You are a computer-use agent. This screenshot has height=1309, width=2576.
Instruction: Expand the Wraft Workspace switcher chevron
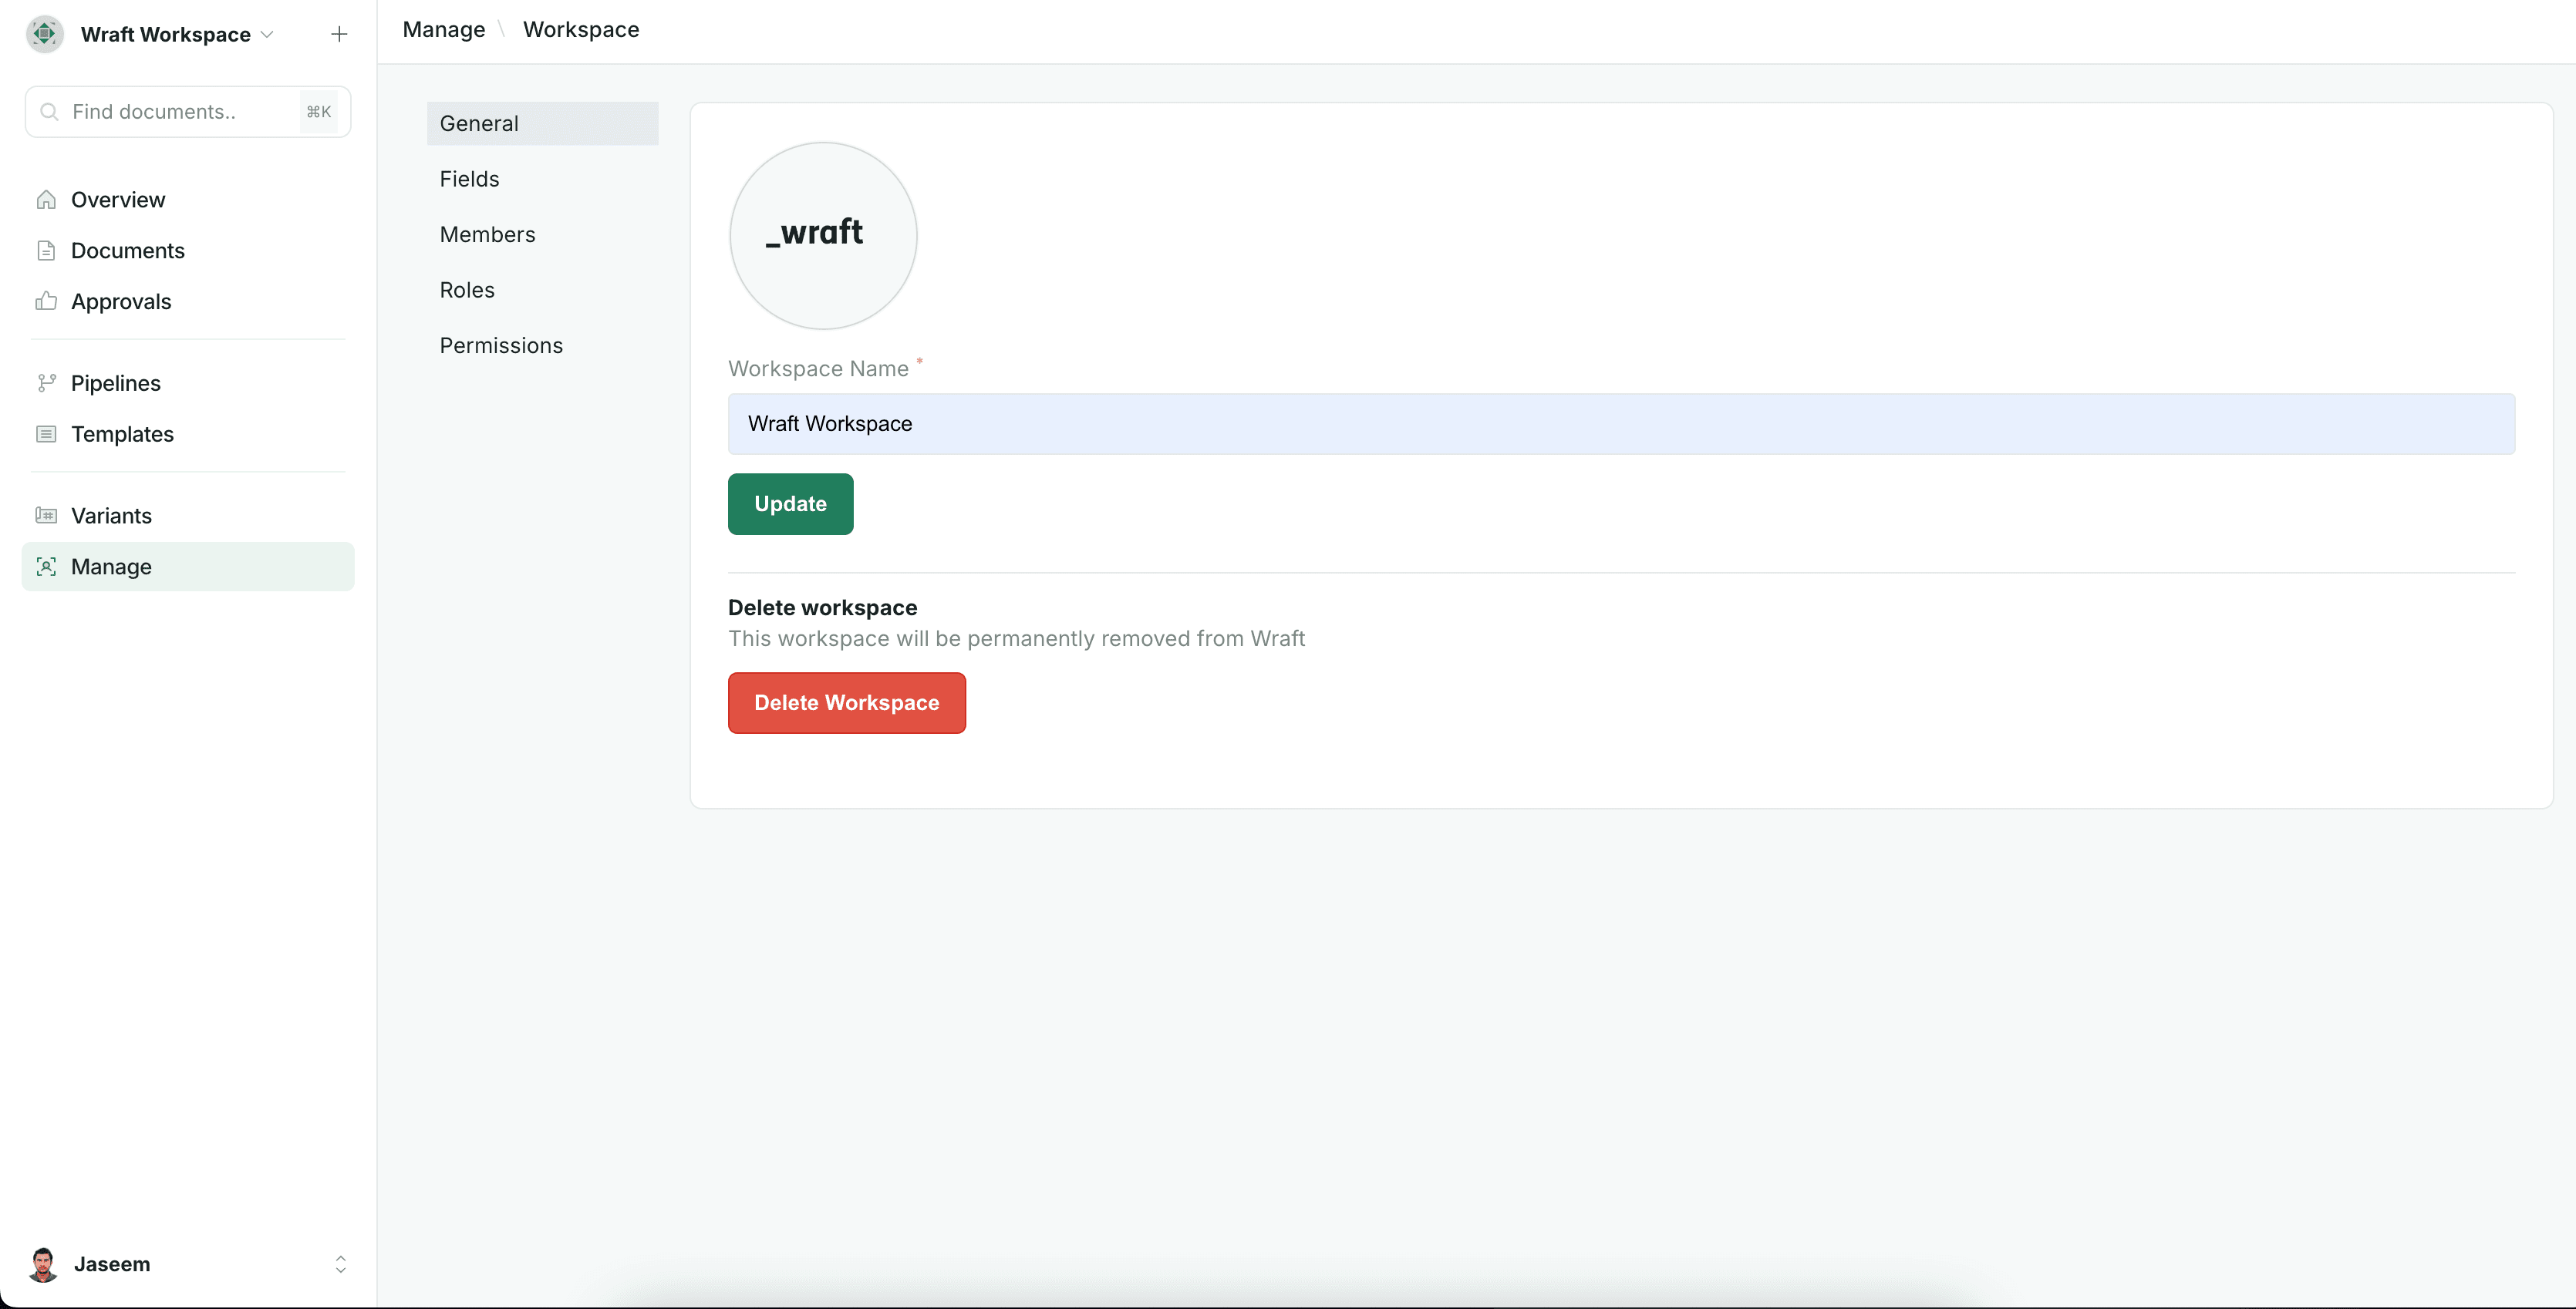coord(267,34)
